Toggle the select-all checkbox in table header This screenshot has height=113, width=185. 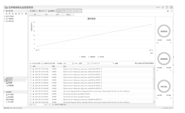click(31, 66)
